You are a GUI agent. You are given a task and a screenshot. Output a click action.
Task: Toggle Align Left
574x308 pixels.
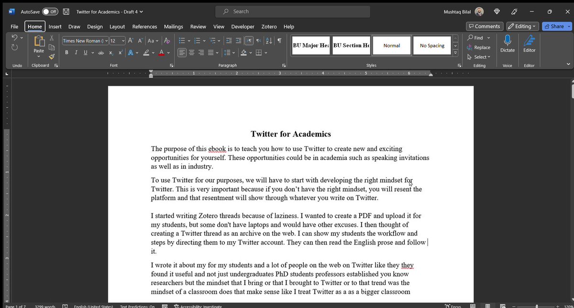point(182,53)
